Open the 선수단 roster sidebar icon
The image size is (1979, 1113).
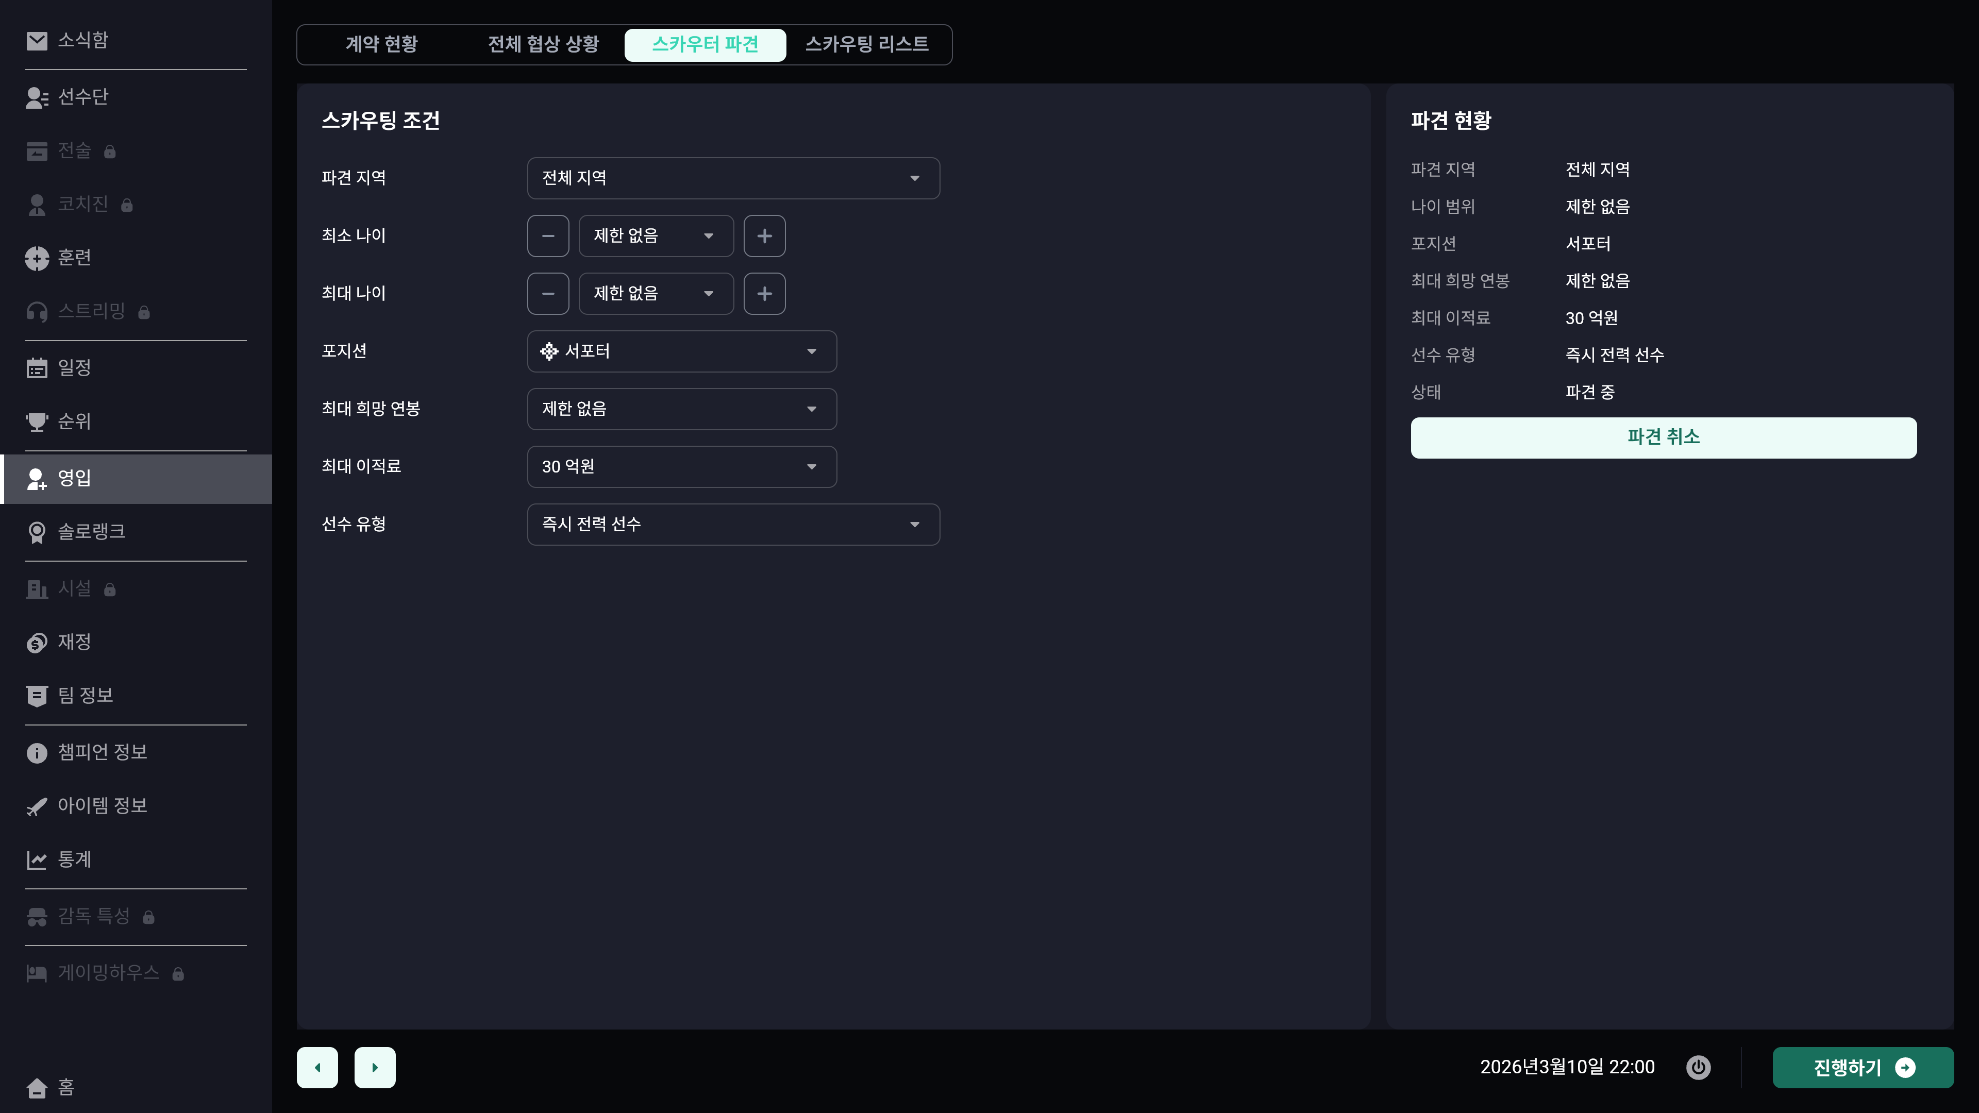point(36,97)
